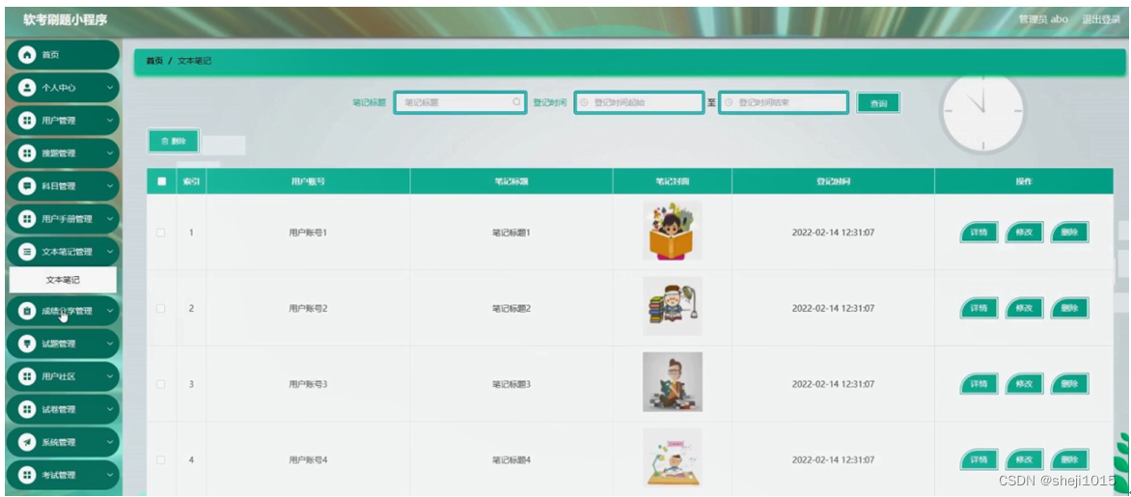The image size is (1131, 497).
Task: Open the 登记时间起始 date field
Action: [x=639, y=102]
